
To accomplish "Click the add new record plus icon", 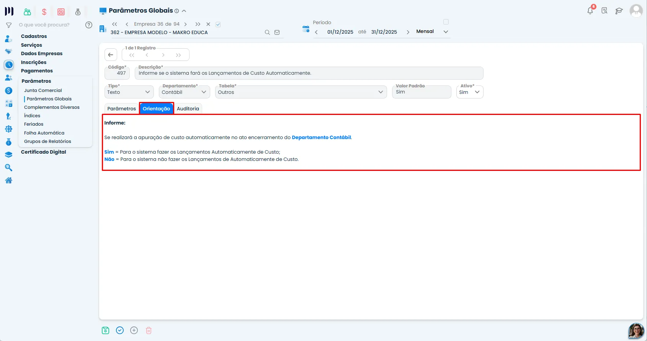I will pyautogui.click(x=134, y=330).
